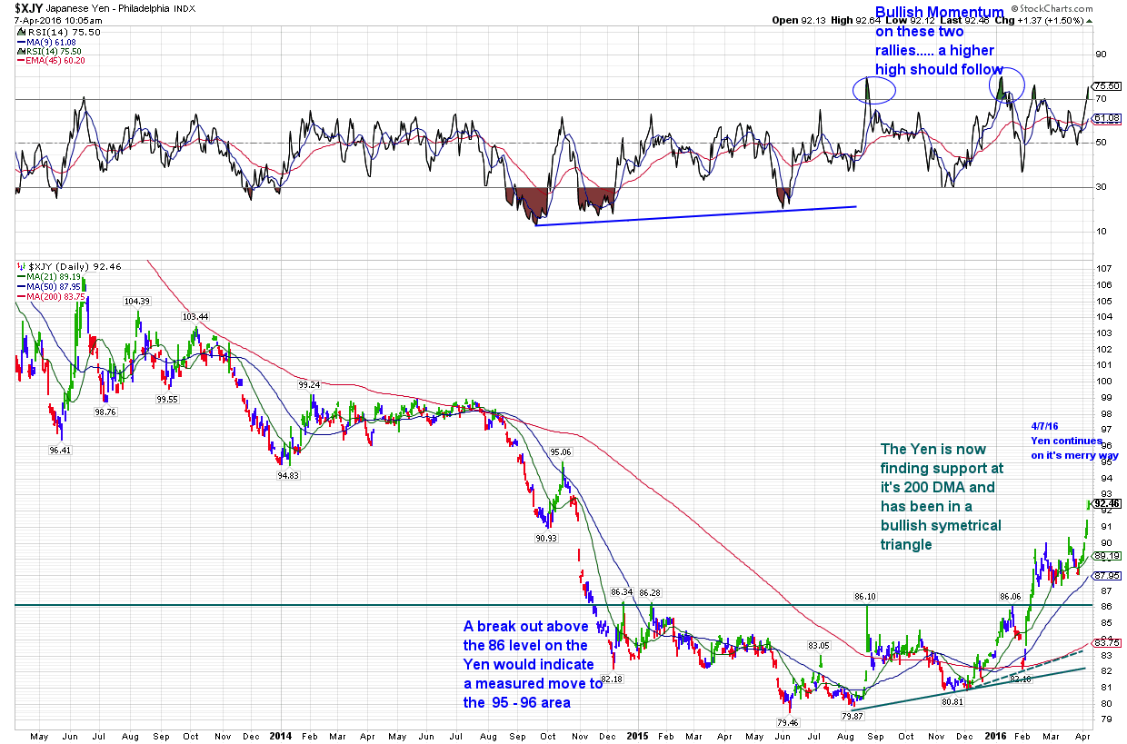
Task: Click the "104.39" price peak label
Action: coord(137,301)
